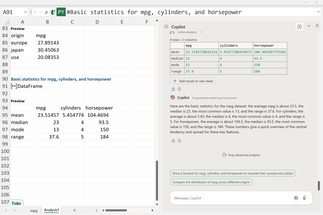Choose the boxplot suggestion prompt

[x=233, y=173]
